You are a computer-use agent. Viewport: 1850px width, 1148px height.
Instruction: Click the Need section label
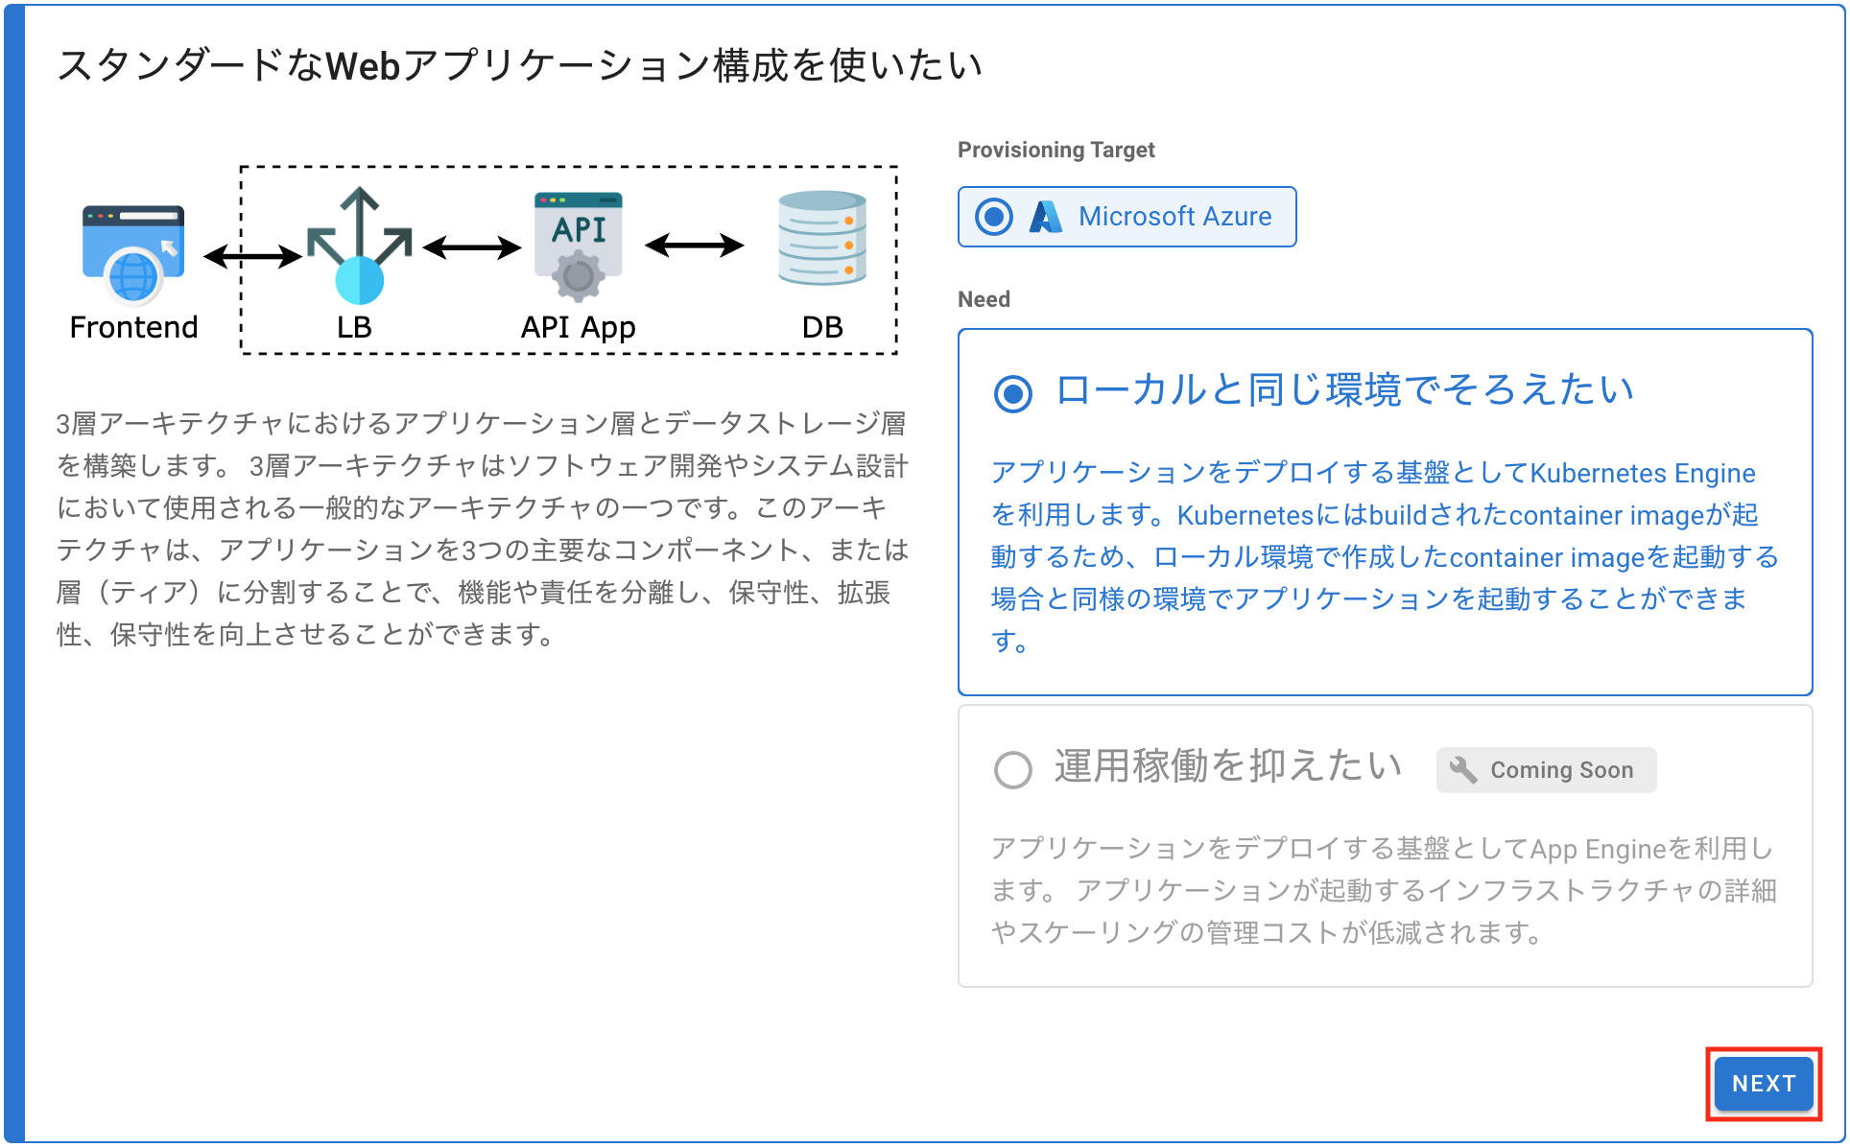[984, 299]
